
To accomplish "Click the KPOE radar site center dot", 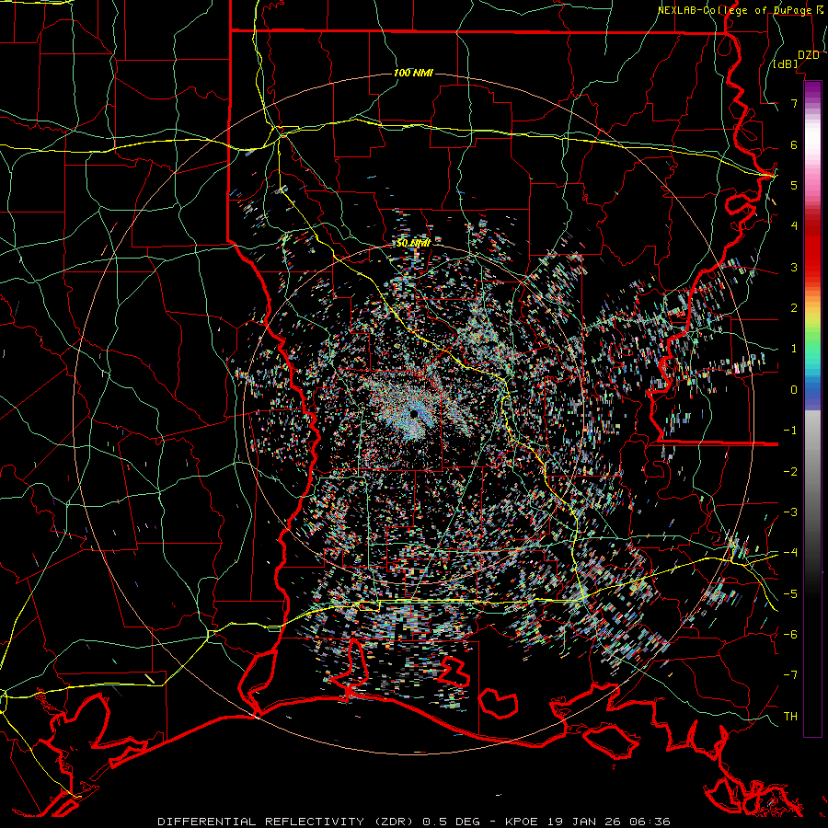I will coord(415,413).
